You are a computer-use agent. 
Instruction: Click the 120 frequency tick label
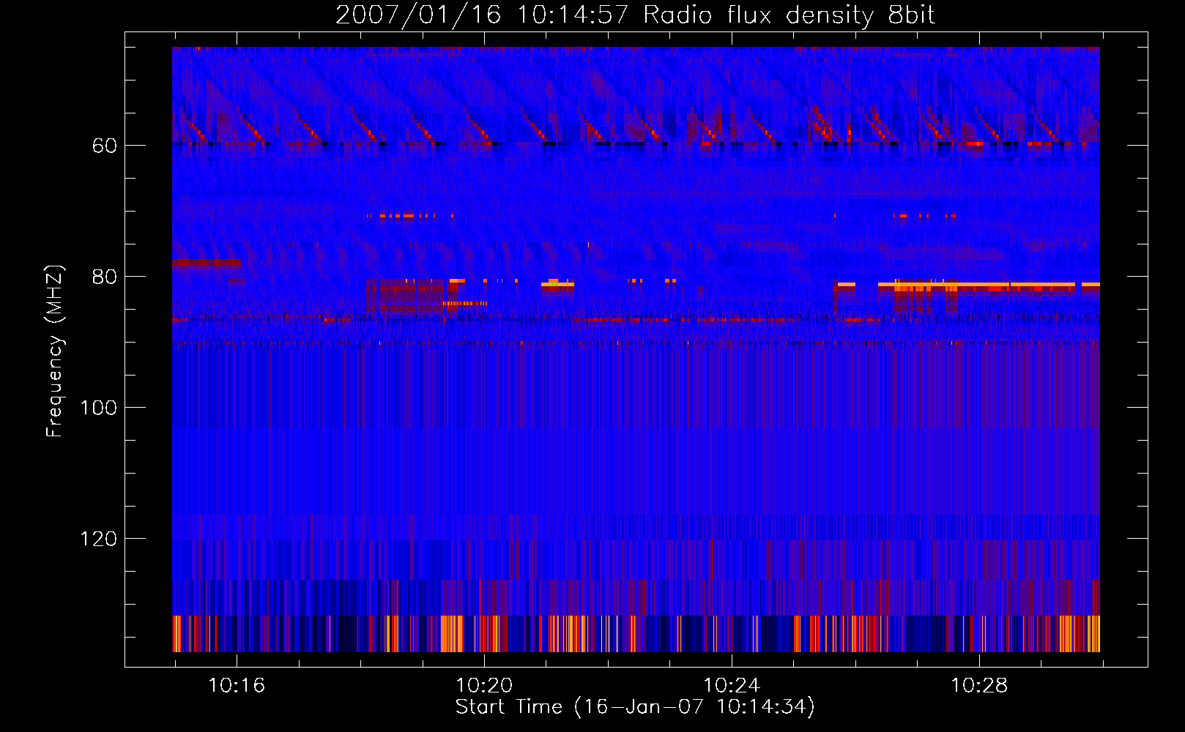[98, 539]
